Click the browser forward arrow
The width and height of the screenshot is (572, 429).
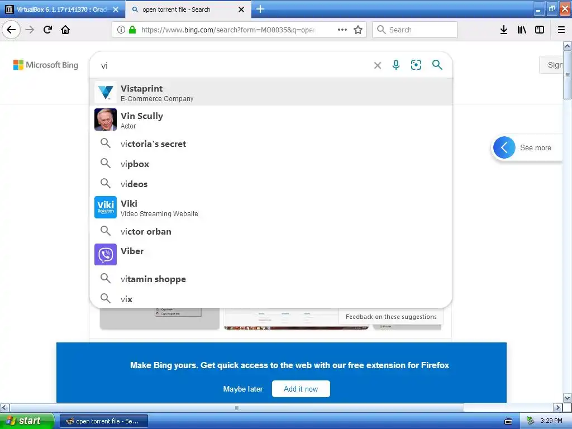[30, 30]
